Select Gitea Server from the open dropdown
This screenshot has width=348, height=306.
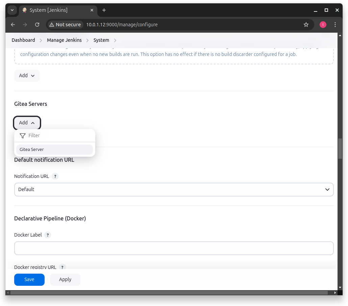coord(31,149)
